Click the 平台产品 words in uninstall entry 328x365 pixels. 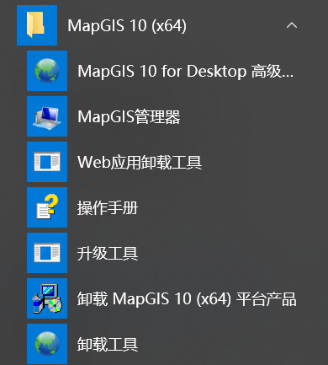tap(267, 299)
